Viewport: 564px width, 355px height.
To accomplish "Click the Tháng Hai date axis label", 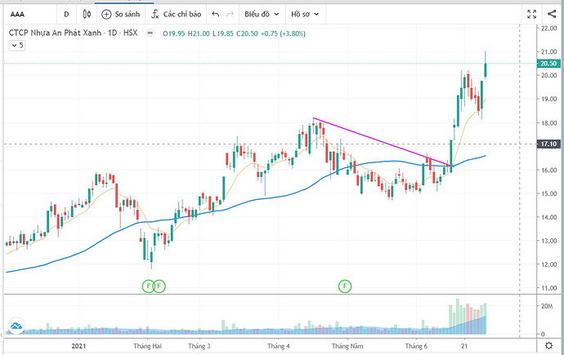I will (147, 346).
